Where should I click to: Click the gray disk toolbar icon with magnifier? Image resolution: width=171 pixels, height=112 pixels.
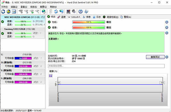click(x=37, y=11)
